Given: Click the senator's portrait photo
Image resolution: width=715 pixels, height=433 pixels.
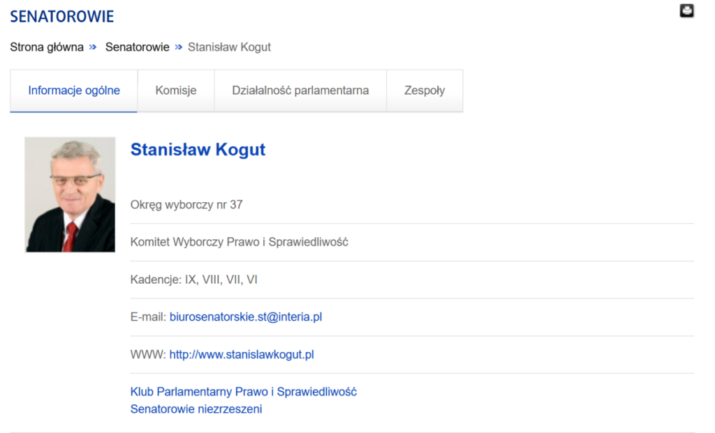Looking at the screenshot, I should [70, 195].
